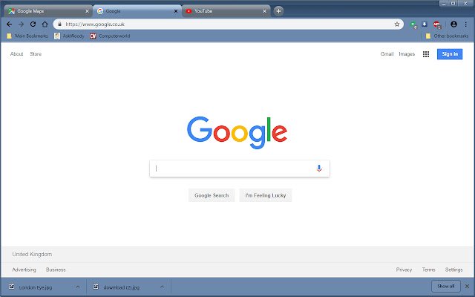Click the download (2).jpg file icon

coord(96,287)
